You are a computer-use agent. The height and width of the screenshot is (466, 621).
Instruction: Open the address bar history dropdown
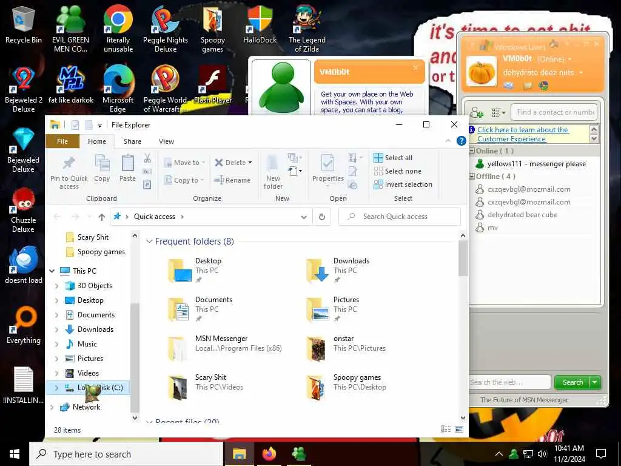304,217
